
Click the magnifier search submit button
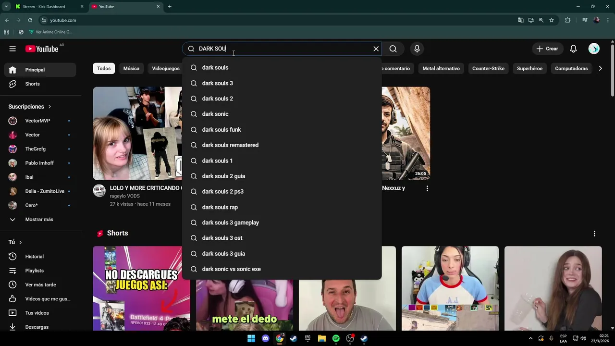click(393, 49)
